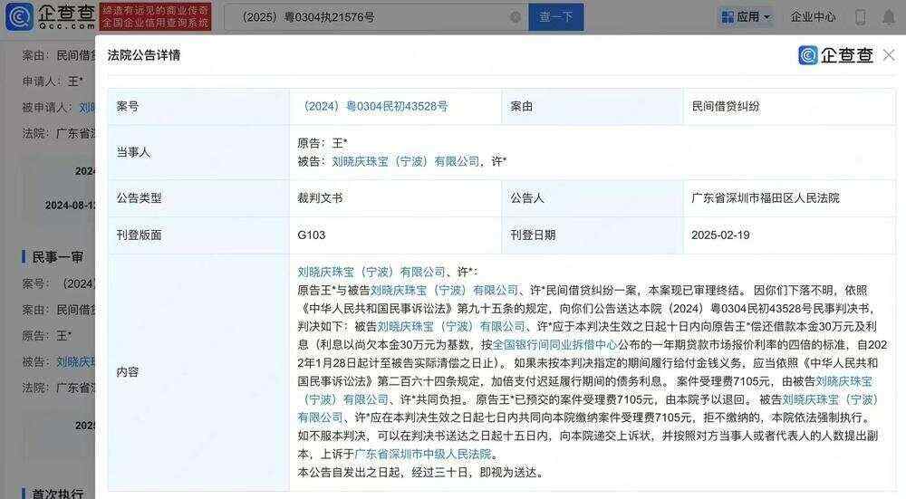906x499 pixels.
Task: Open the defendant company link in 当事人 row
Action: point(405,161)
